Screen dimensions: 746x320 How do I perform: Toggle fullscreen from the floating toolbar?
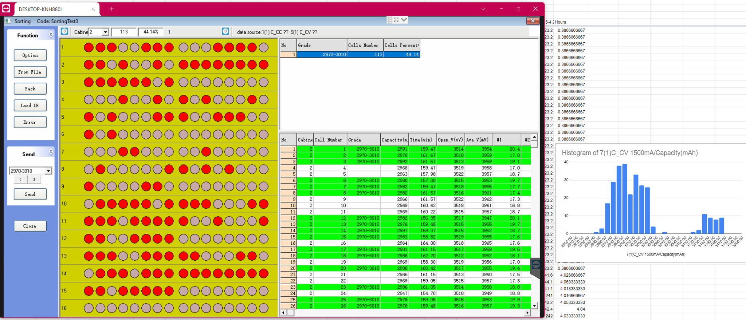click(396, 20)
